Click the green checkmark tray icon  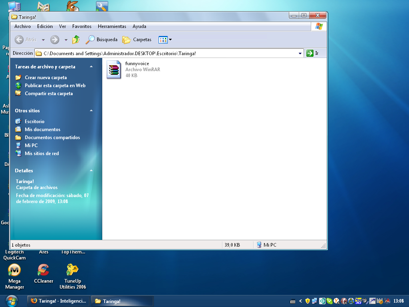point(330,301)
